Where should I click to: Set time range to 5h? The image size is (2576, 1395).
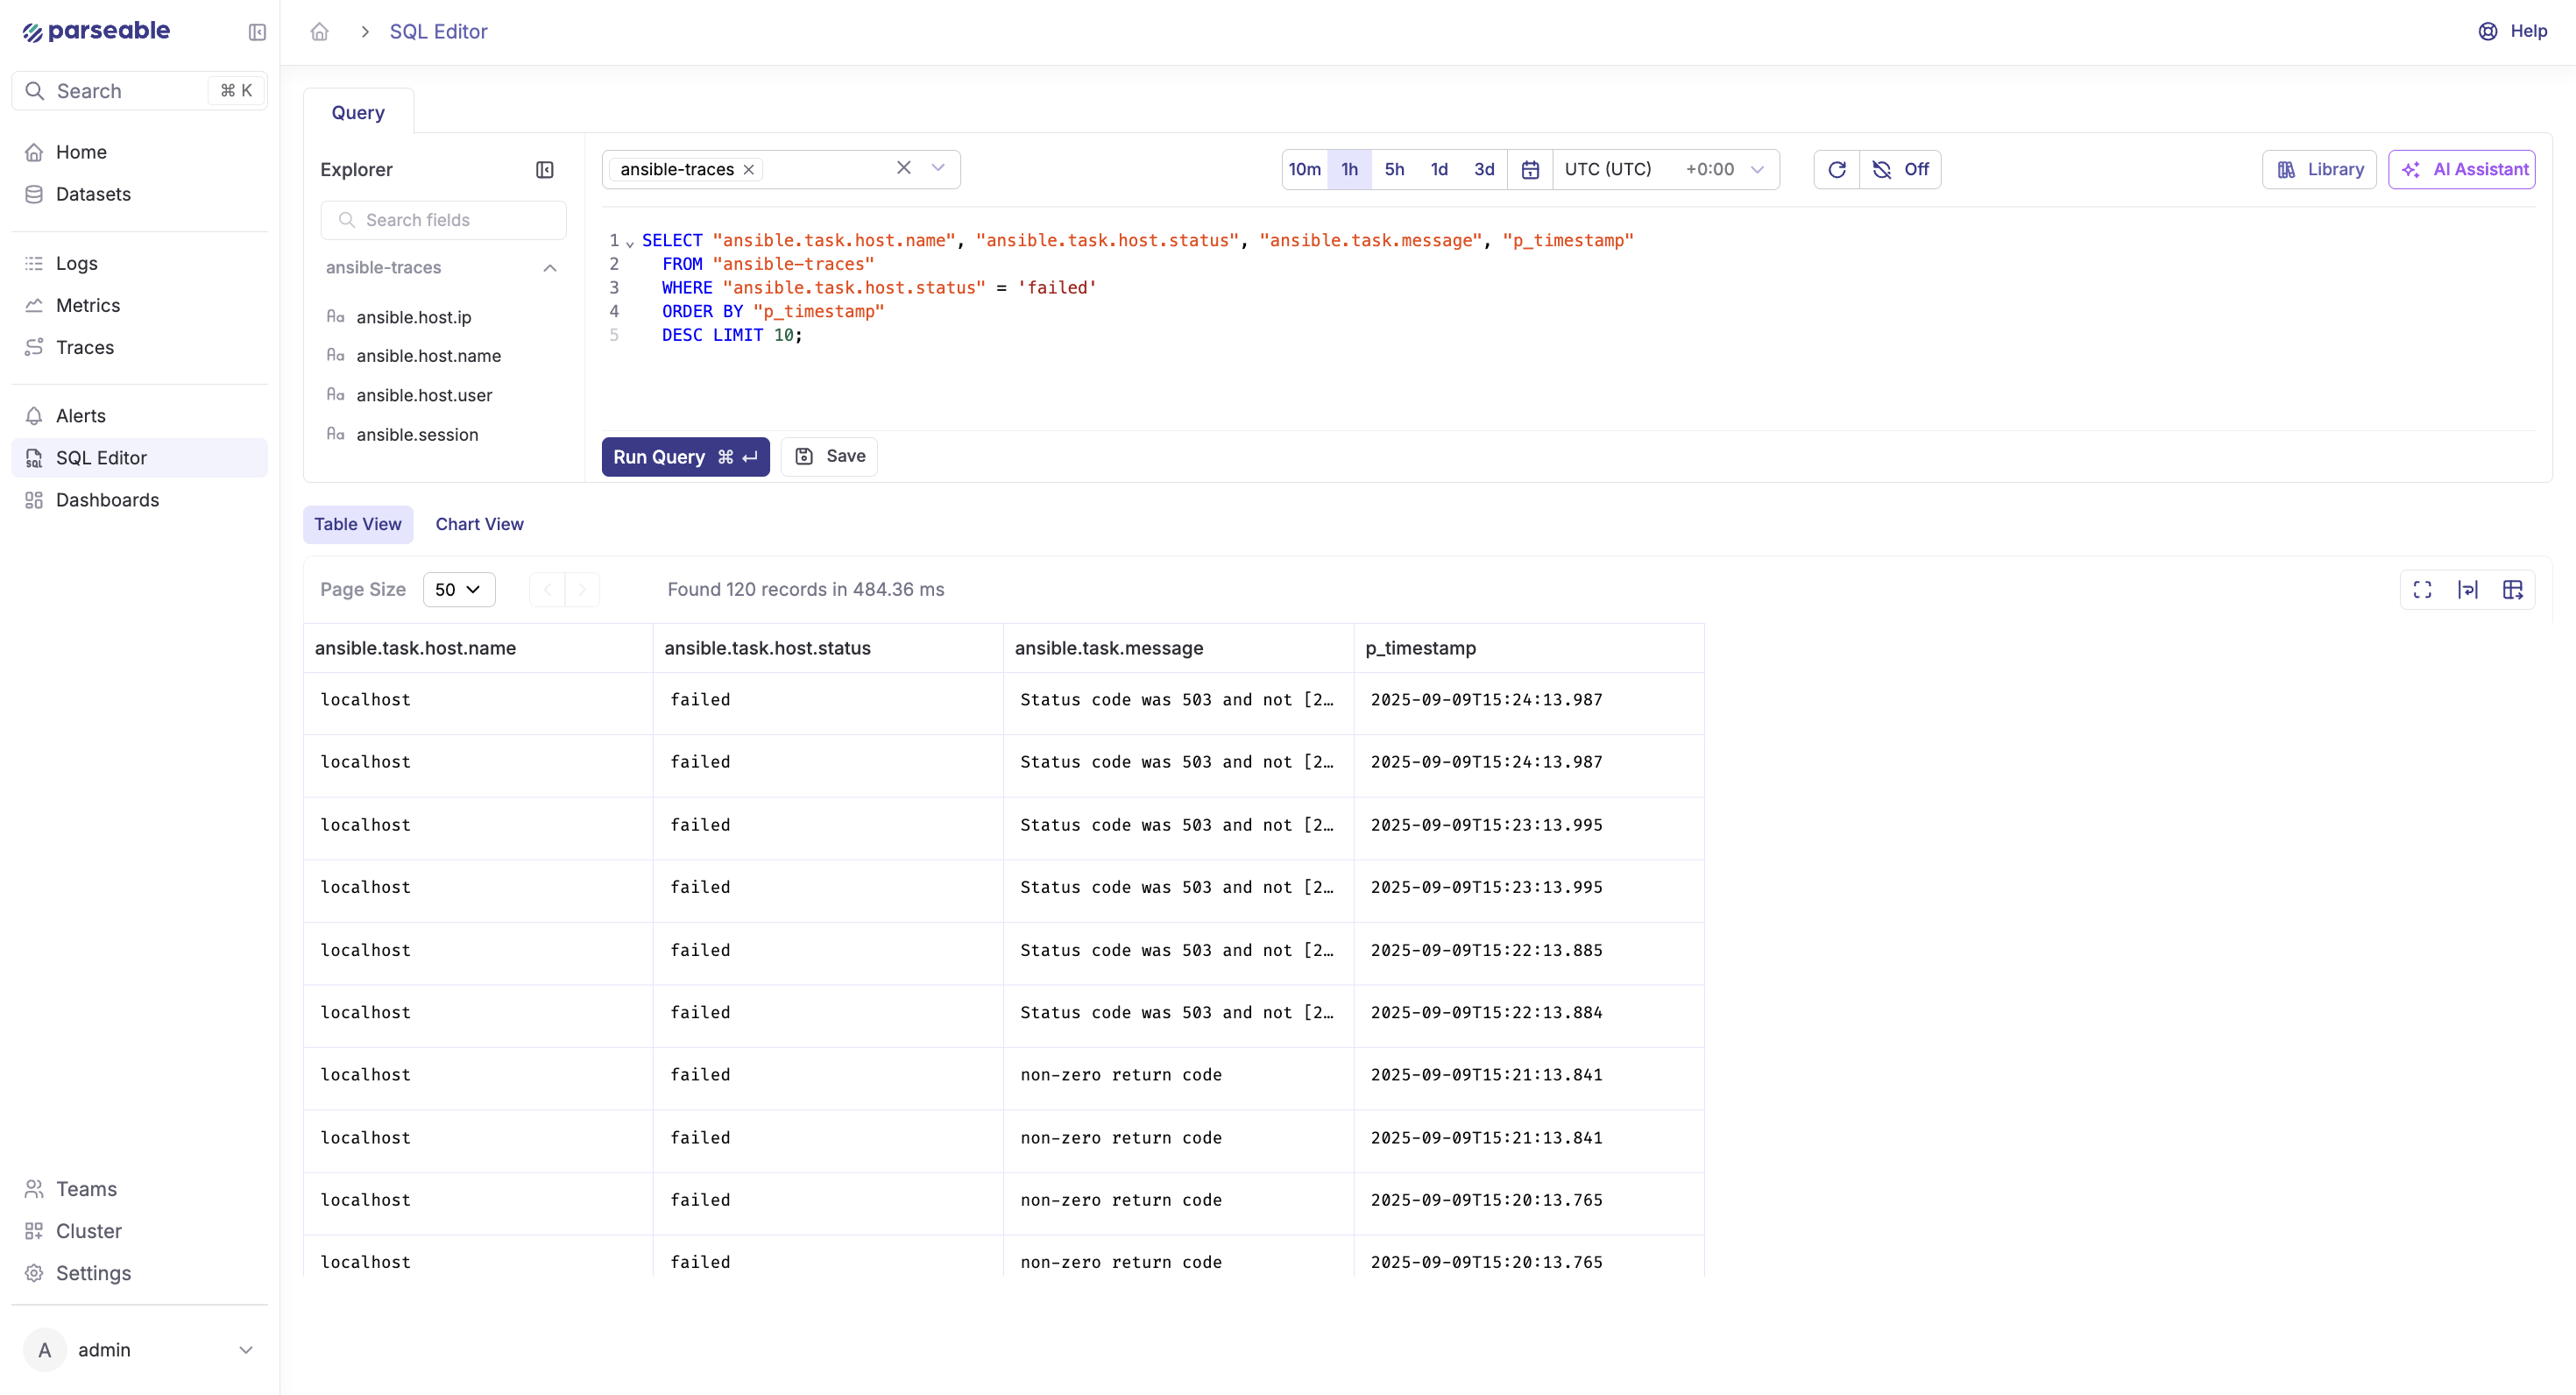point(1394,170)
